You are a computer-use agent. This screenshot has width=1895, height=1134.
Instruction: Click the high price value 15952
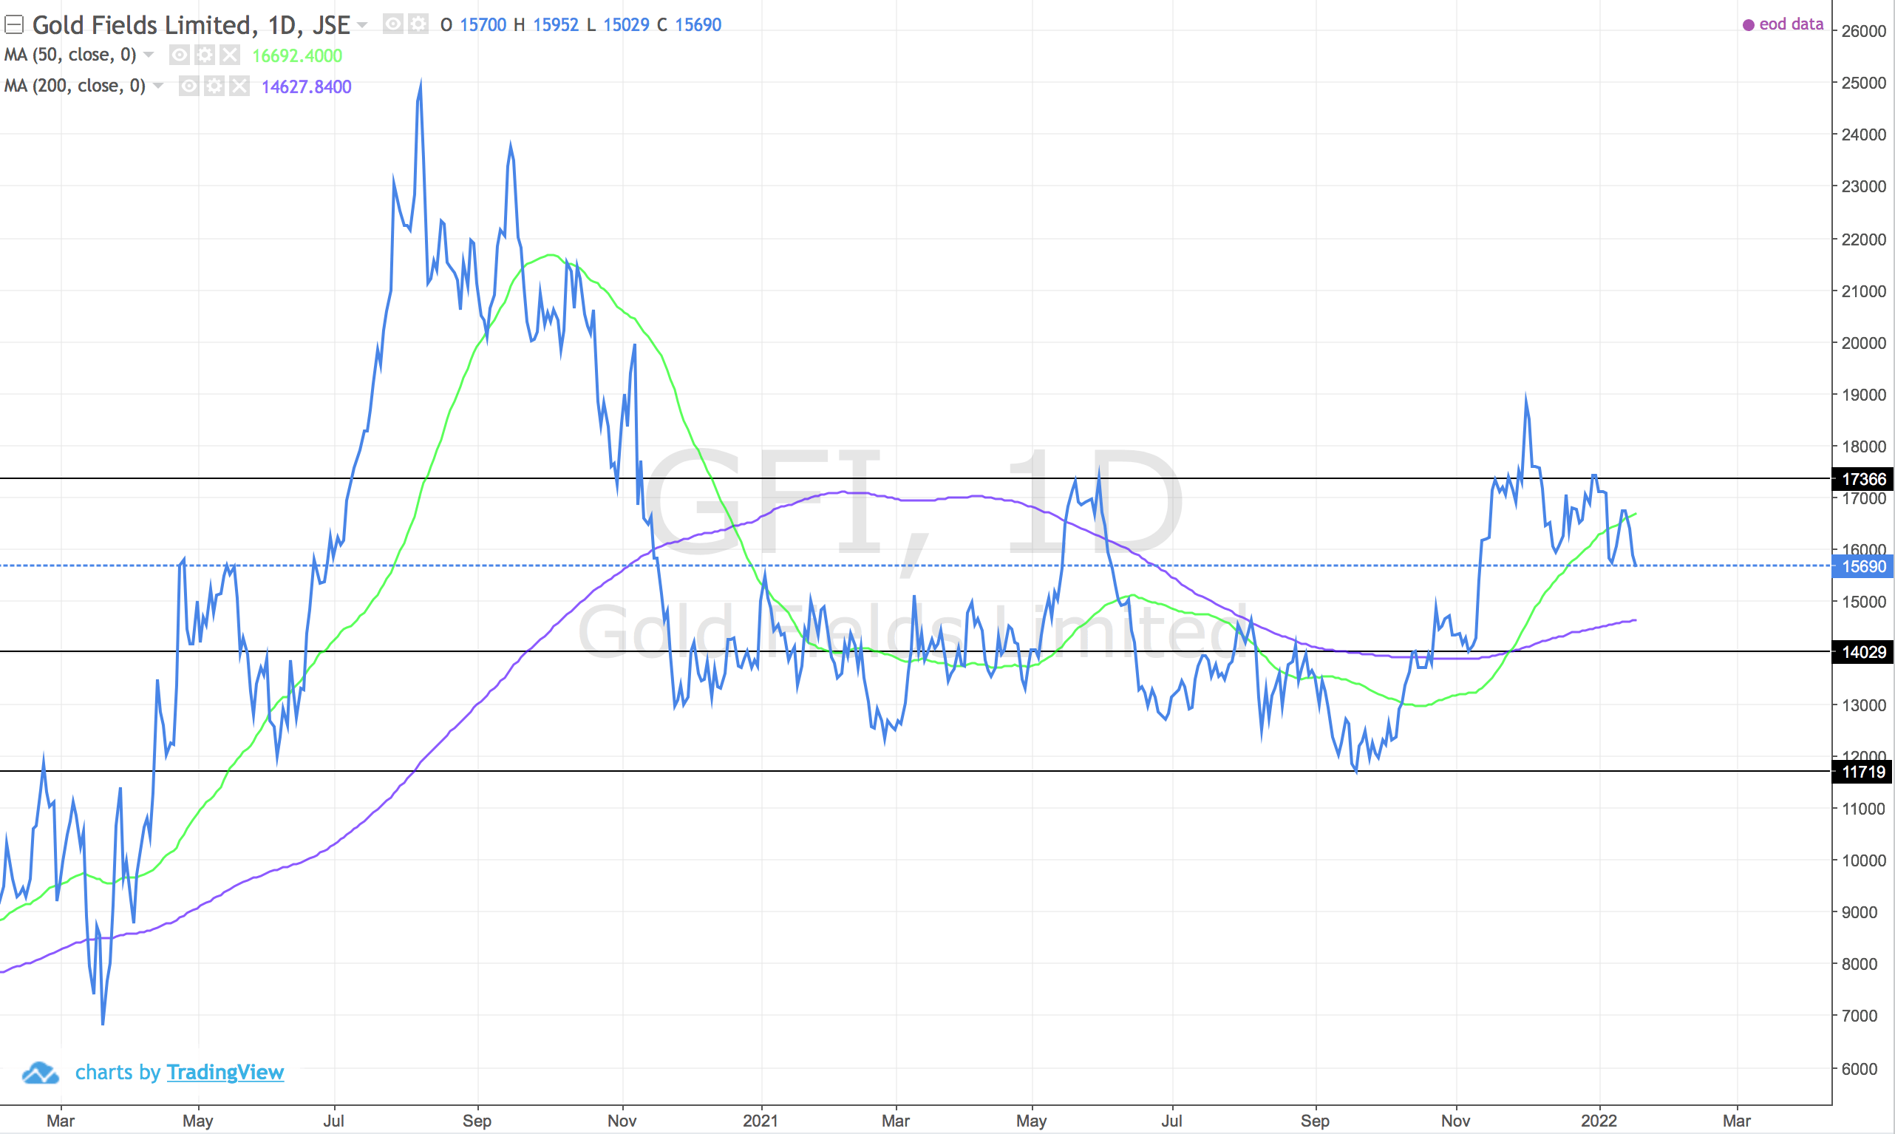pos(555,25)
